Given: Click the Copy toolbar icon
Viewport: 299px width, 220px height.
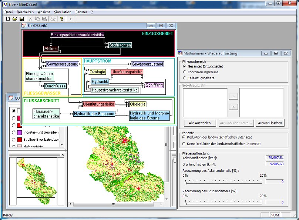Looking at the screenshot, I should (37, 19).
